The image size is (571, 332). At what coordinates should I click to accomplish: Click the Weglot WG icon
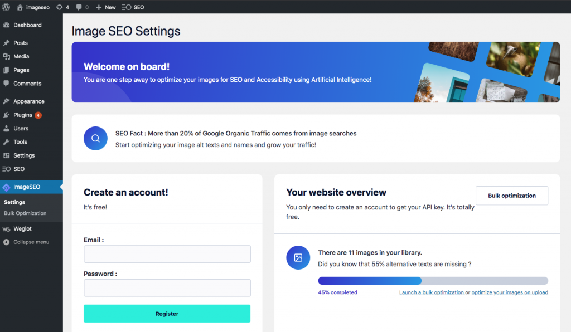point(6,229)
